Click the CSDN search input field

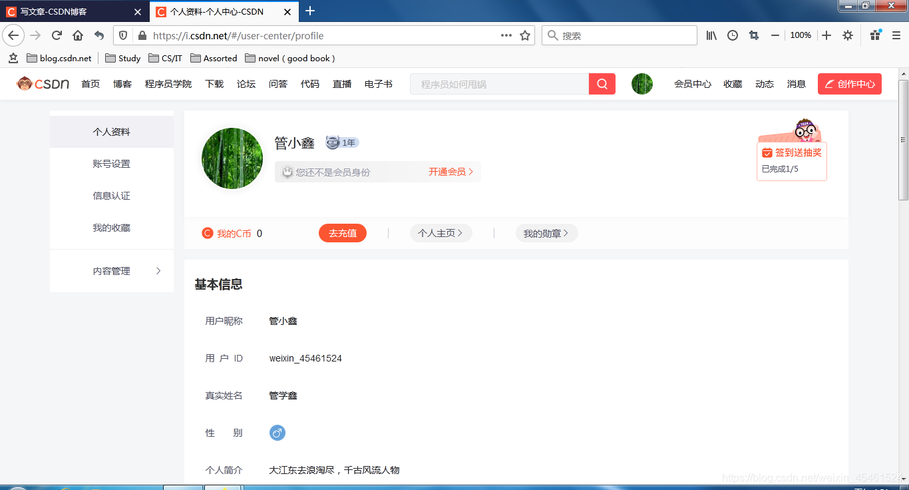tap(500, 84)
